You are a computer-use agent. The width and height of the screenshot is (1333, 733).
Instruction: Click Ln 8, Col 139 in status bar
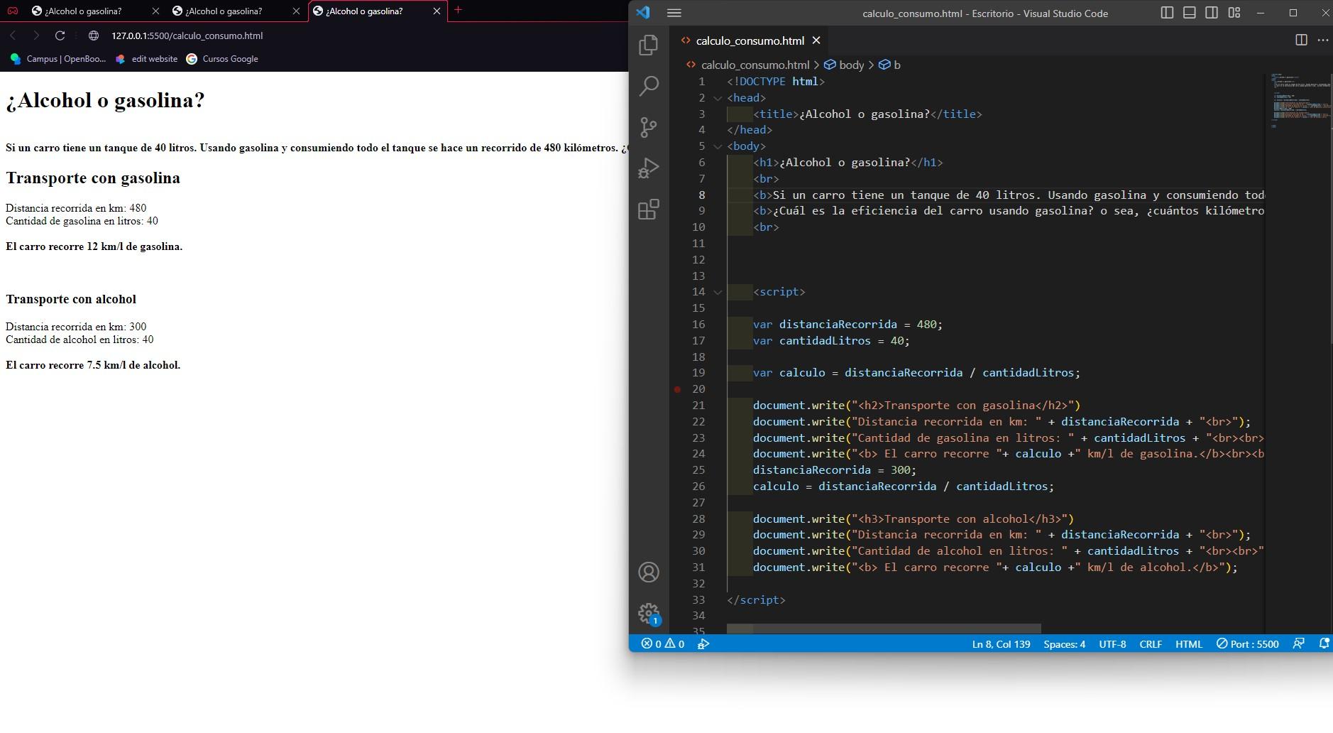1001,644
